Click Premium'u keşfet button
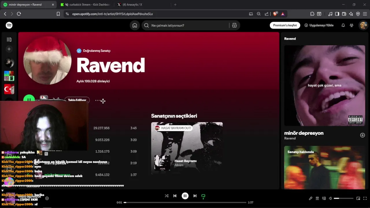 click(285, 25)
